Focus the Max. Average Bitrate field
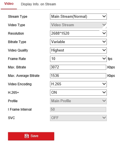Screen dimensions: 120x143 click(78, 76)
